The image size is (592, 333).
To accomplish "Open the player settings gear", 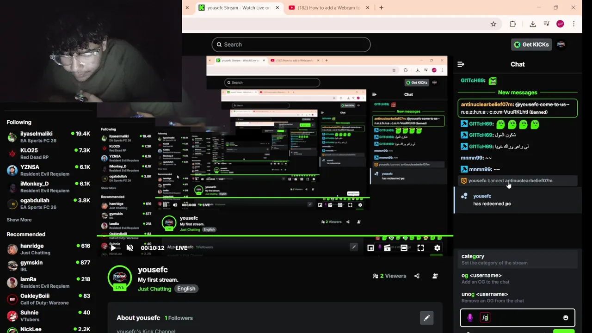I will [x=437, y=248].
